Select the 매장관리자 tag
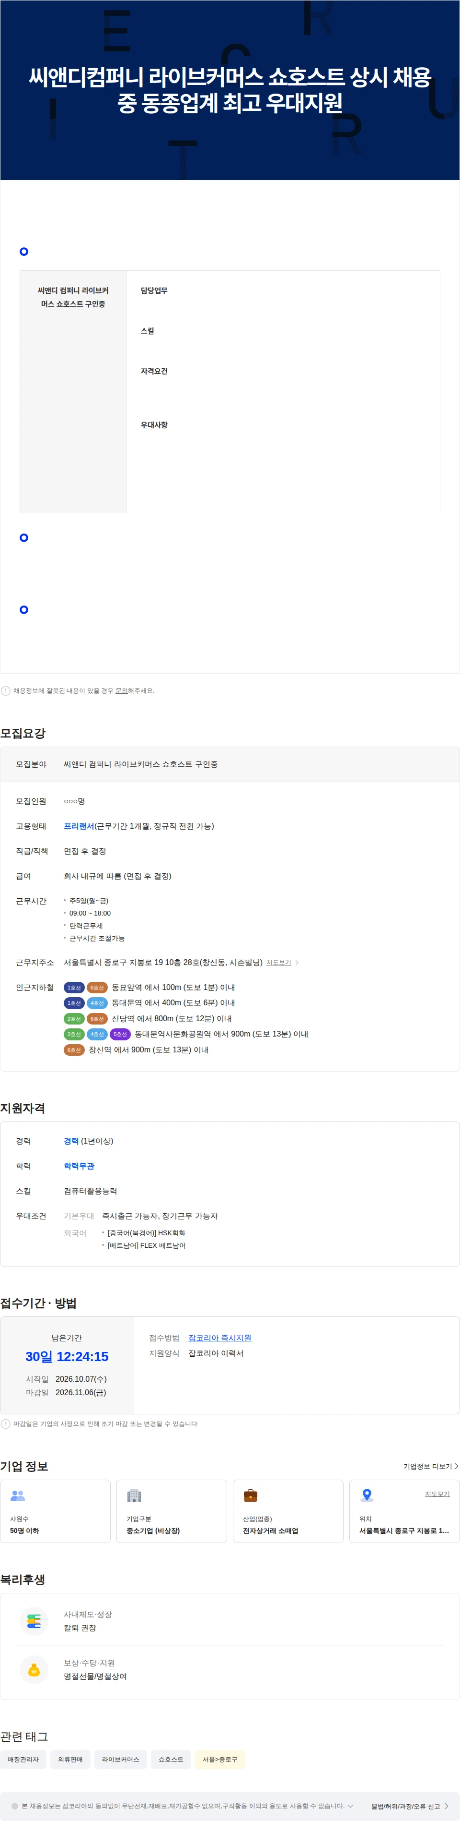460x1821 pixels. (23, 1760)
